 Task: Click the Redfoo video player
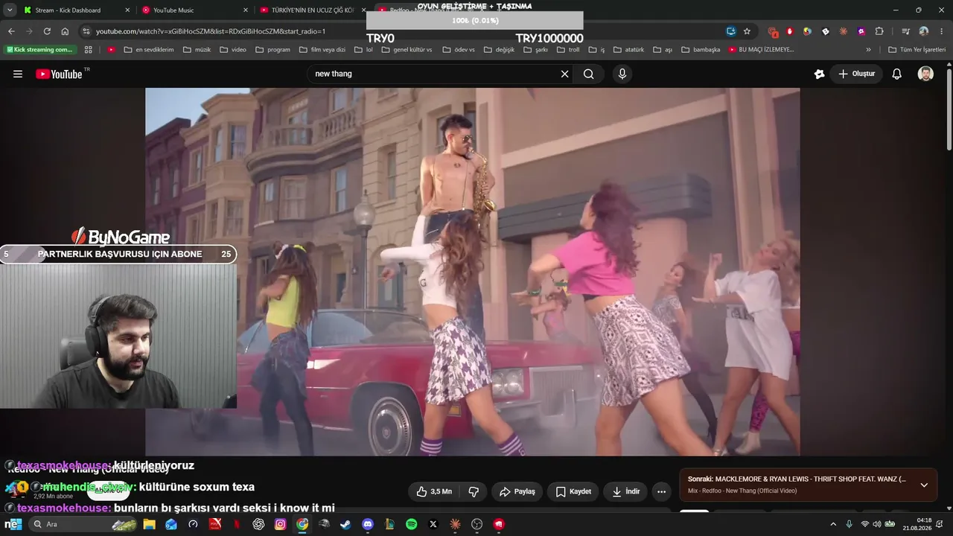pyautogui.click(x=472, y=272)
